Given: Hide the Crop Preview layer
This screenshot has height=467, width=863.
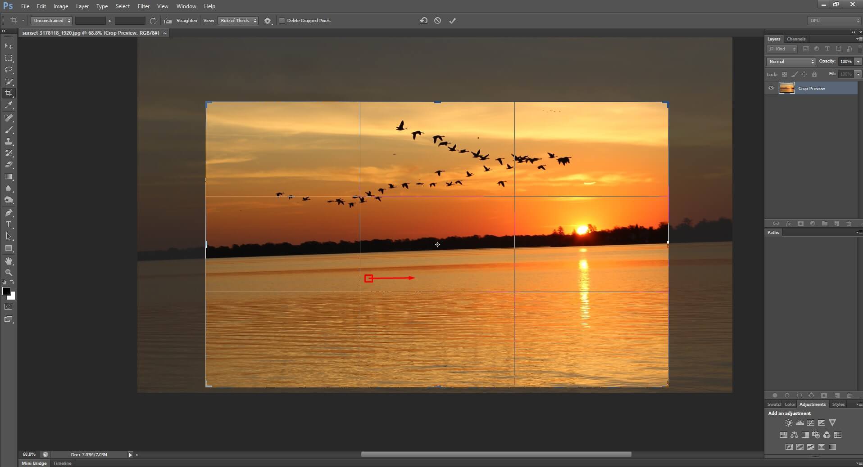Looking at the screenshot, I should click(771, 88).
